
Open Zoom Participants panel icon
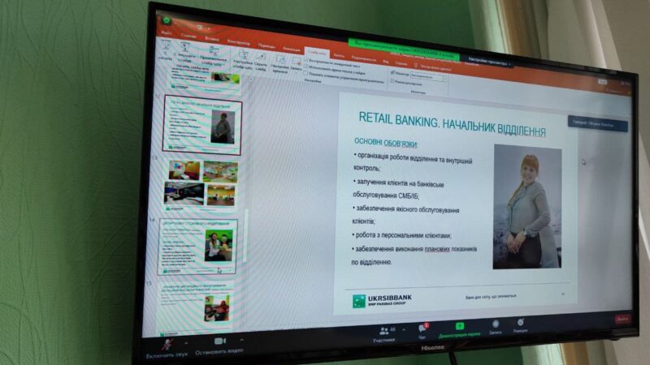tap(383, 331)
